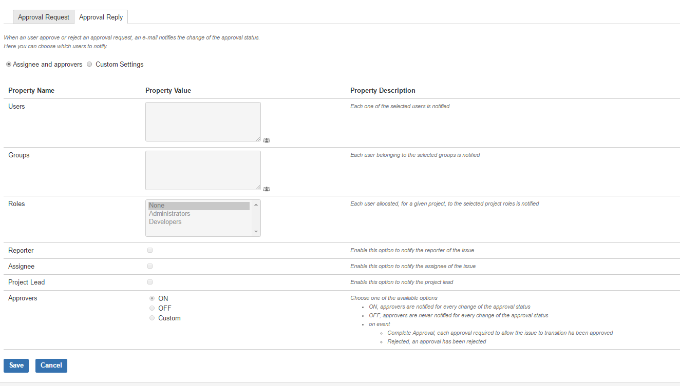Enable the Reporter notification checkbox
680x386 pixels.
tap(150, 250)
